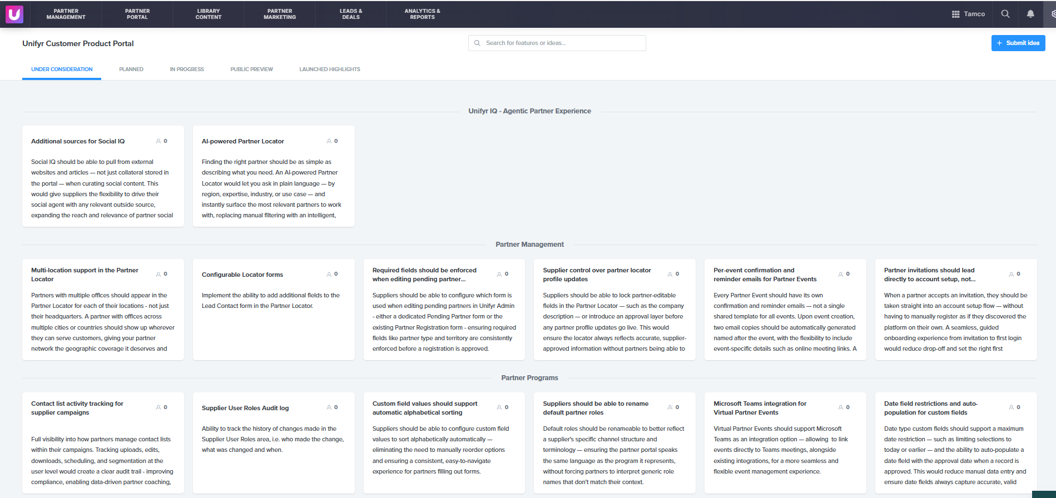Vote on Partner invitations should lead card

[x=1015, y=274]
